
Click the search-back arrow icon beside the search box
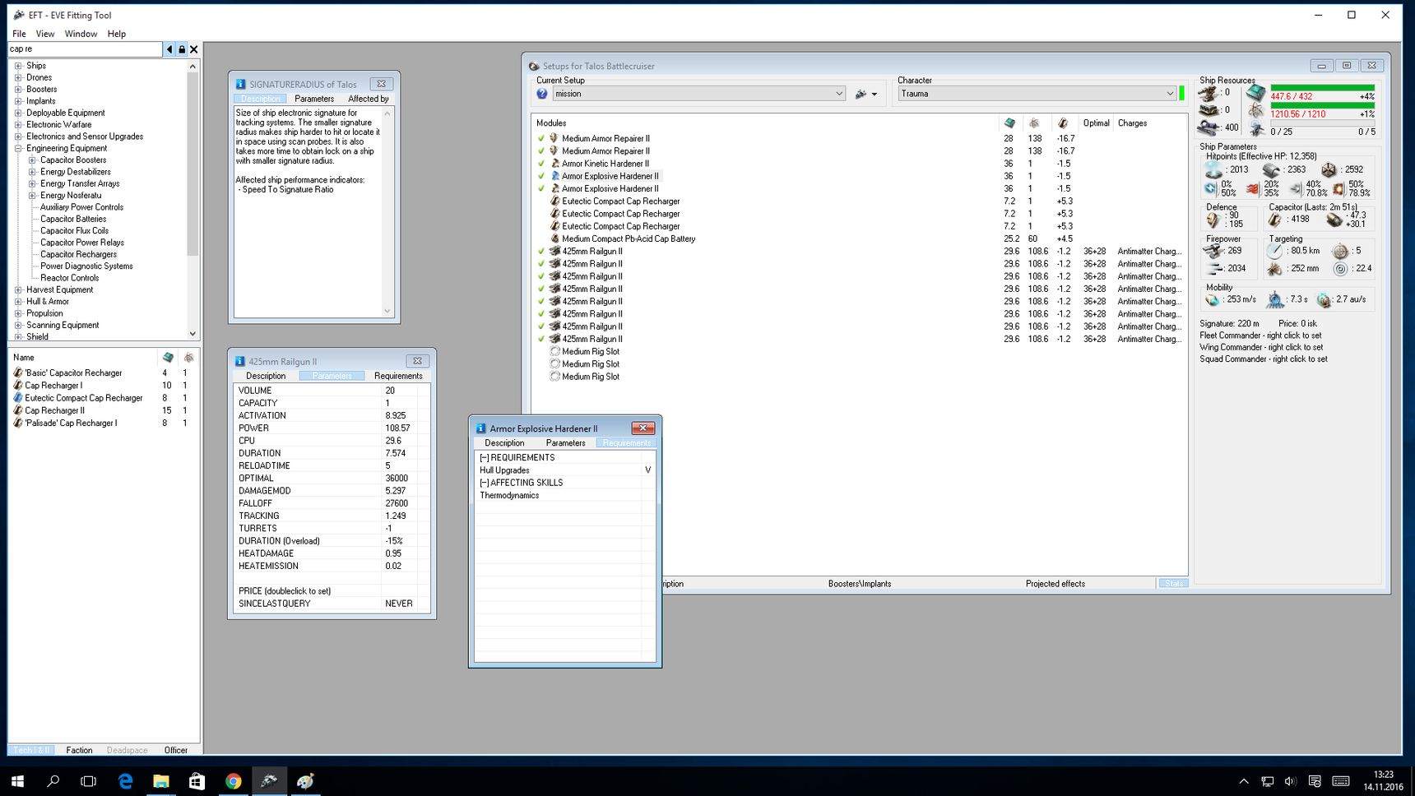(169, 49)
